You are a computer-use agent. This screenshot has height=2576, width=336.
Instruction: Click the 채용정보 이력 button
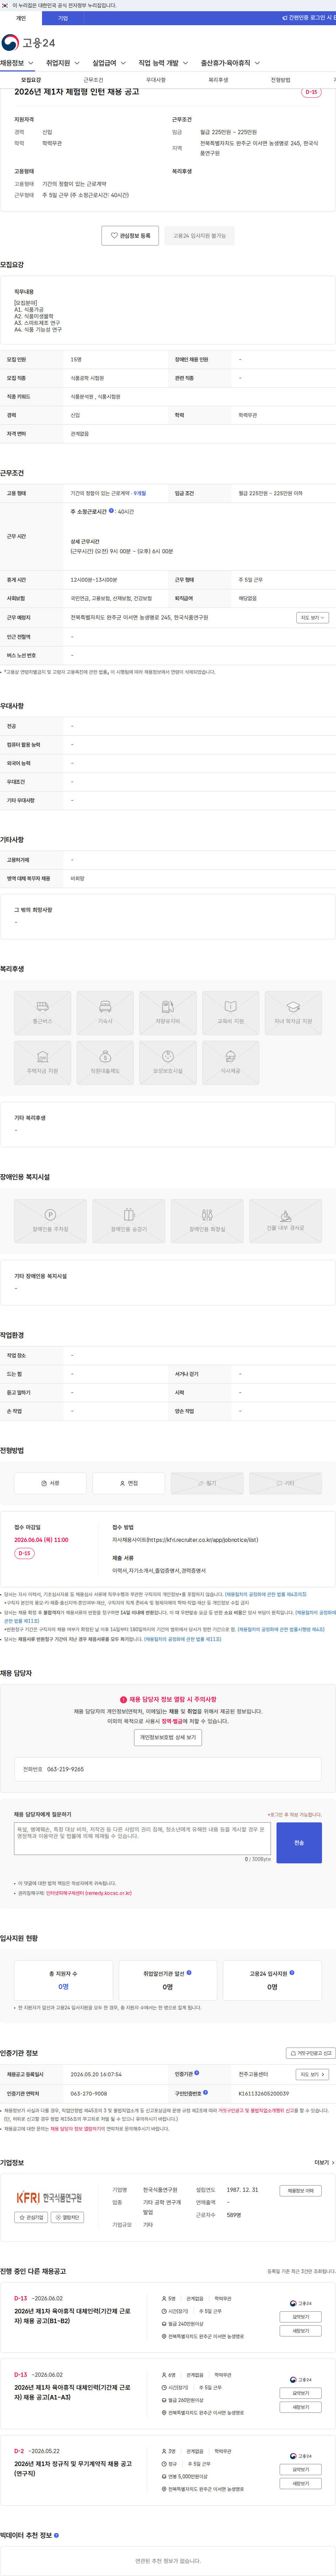(300, 2191)
